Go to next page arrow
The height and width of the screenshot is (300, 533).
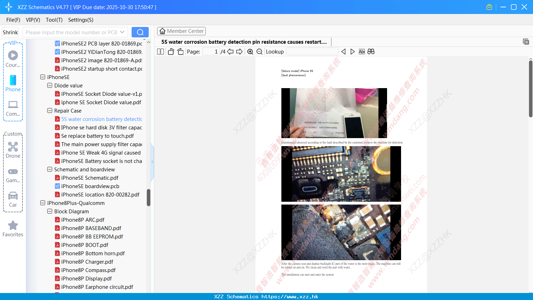click(239, 52)
